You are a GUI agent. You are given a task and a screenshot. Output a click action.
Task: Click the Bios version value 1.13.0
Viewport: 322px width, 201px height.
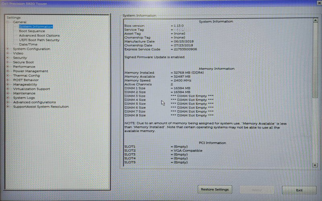(179, 26)
